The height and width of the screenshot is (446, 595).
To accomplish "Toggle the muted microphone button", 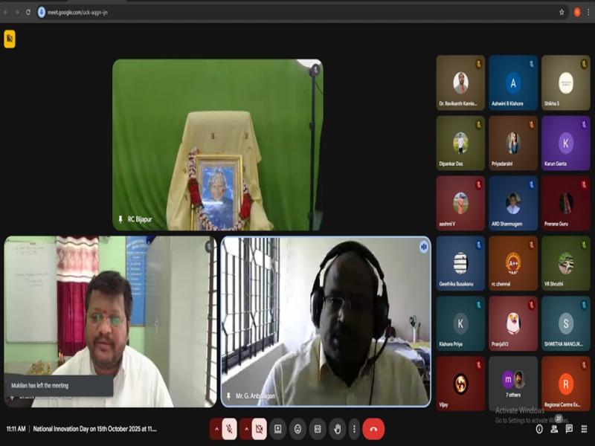I will 230,429.
